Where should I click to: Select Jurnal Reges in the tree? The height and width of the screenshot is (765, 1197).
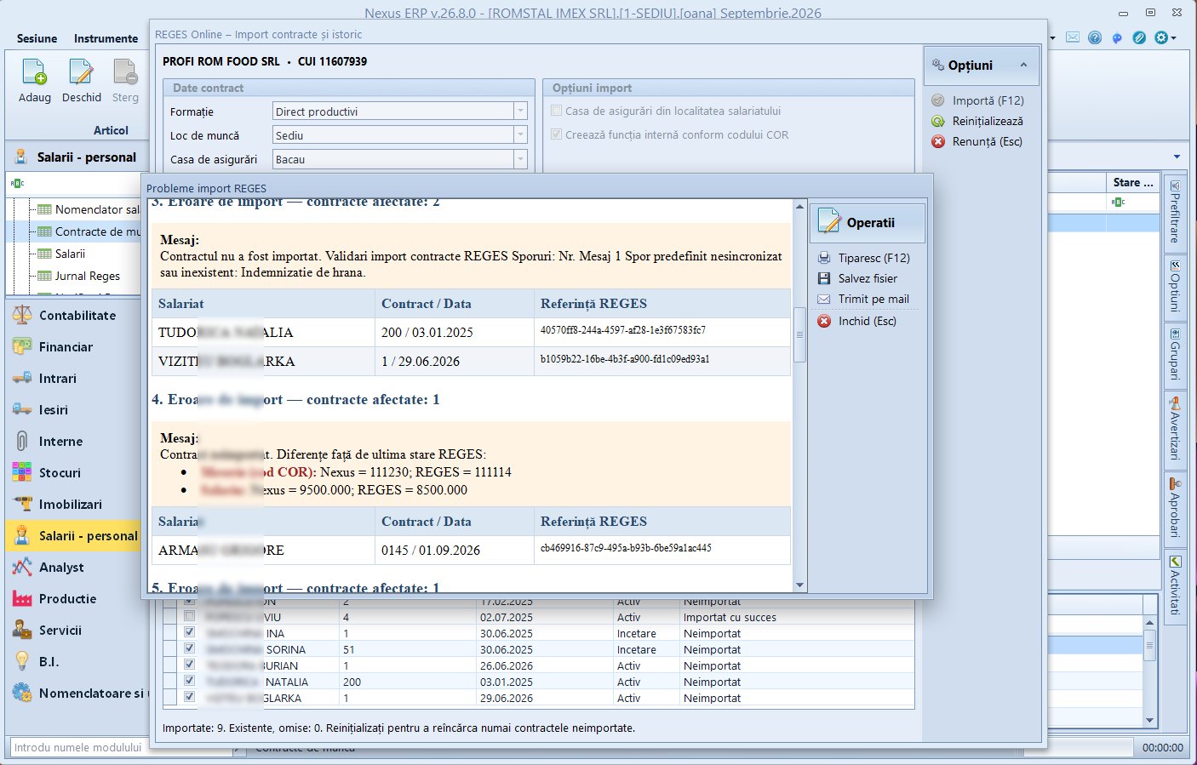point(88,276)
